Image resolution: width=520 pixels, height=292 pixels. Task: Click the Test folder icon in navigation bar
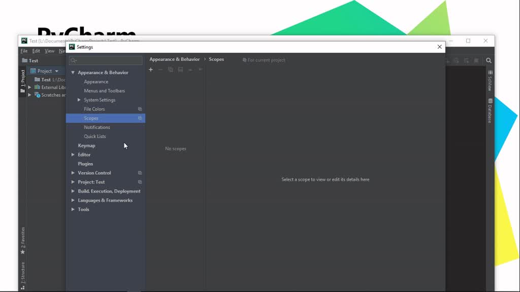24,61
